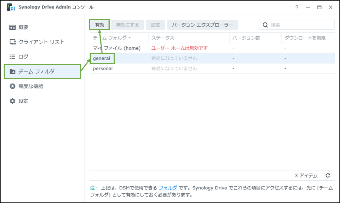Maximize the Admin console window
Image resolution: width=340 pixels, height=203 pixels.
(319, 8)
